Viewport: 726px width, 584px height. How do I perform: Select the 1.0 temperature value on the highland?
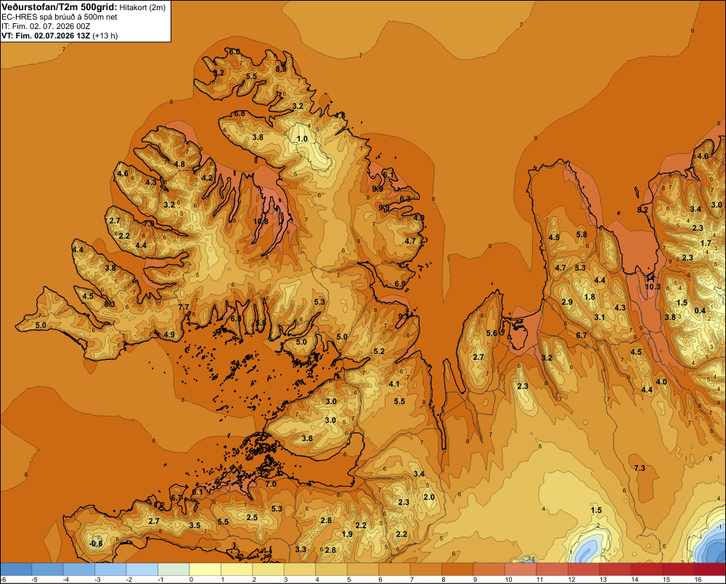click(x=302, y=139)
